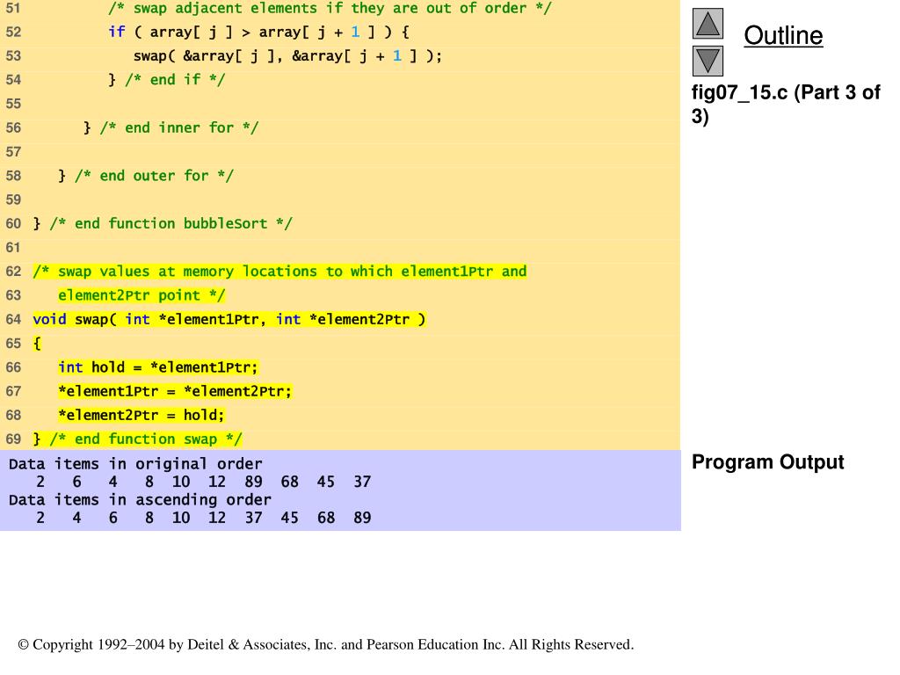
Task: Click the Deitel copyright notice
Action: coord(326,645)
